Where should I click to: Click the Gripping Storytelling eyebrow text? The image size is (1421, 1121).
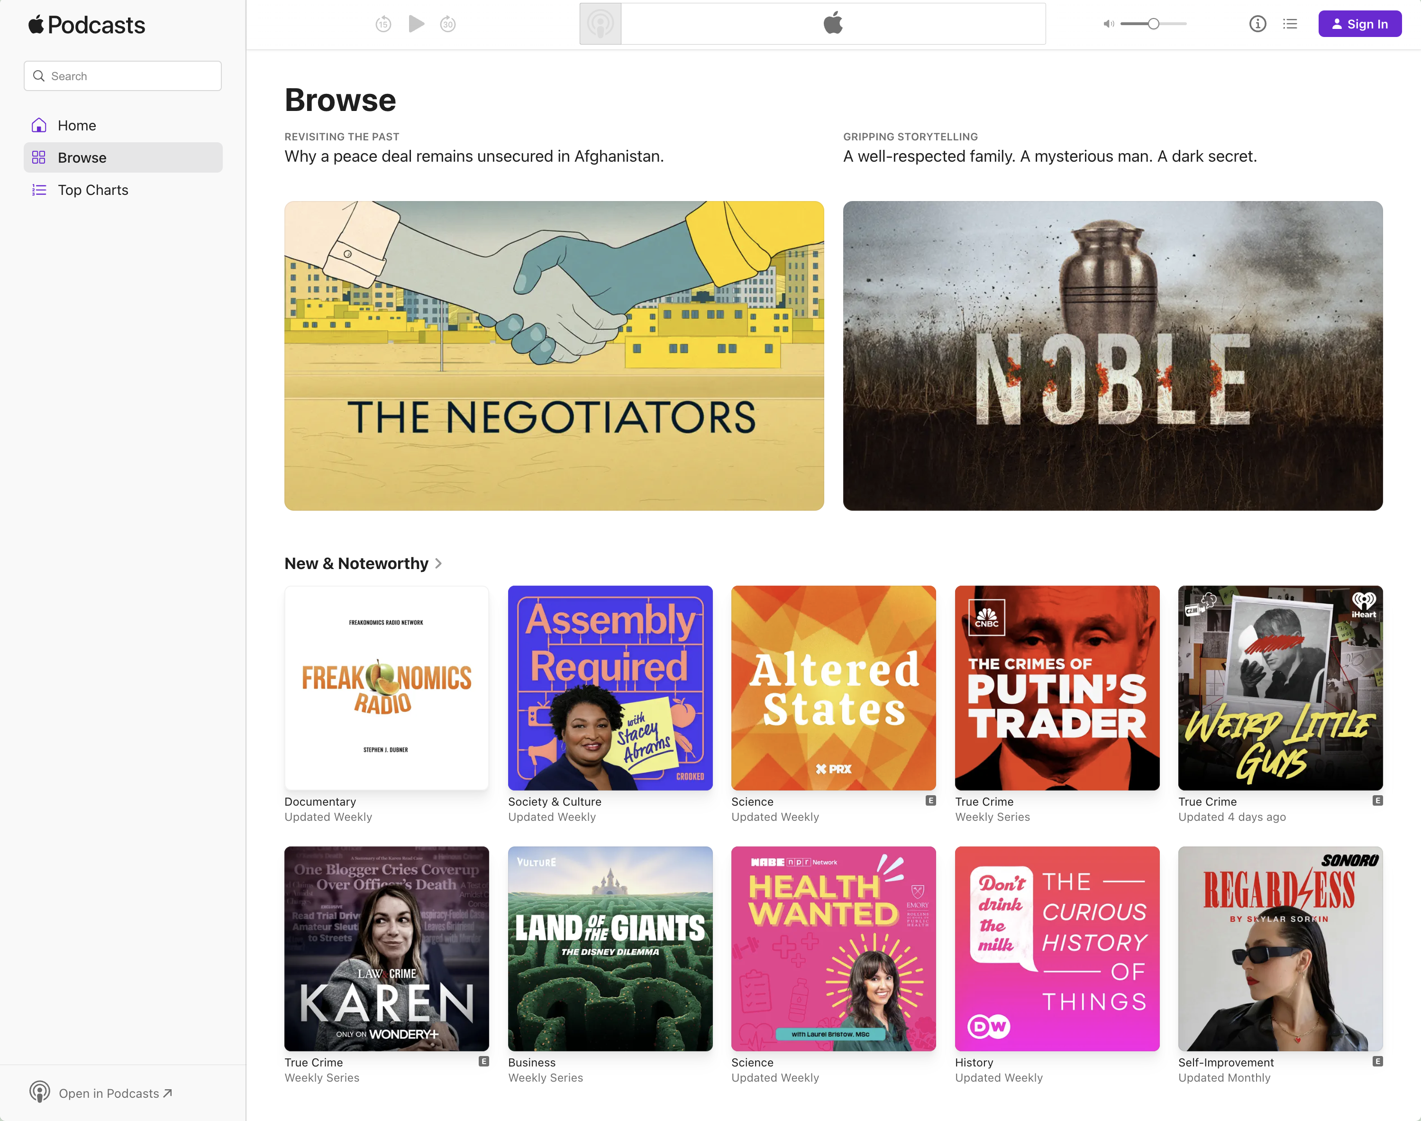910,137
